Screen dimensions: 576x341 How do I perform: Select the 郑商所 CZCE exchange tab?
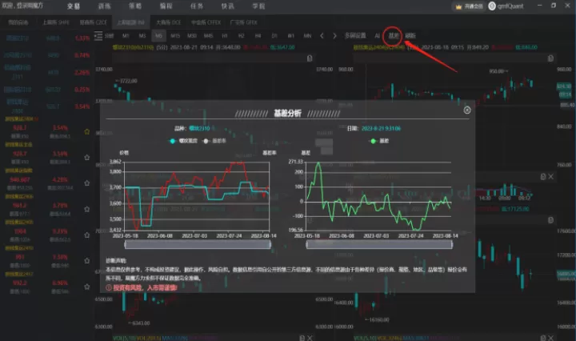pos(94,22)
